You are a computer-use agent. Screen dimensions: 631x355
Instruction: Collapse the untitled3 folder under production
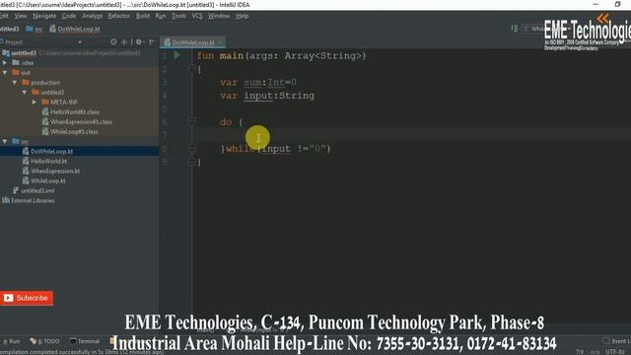coord(25,92)
